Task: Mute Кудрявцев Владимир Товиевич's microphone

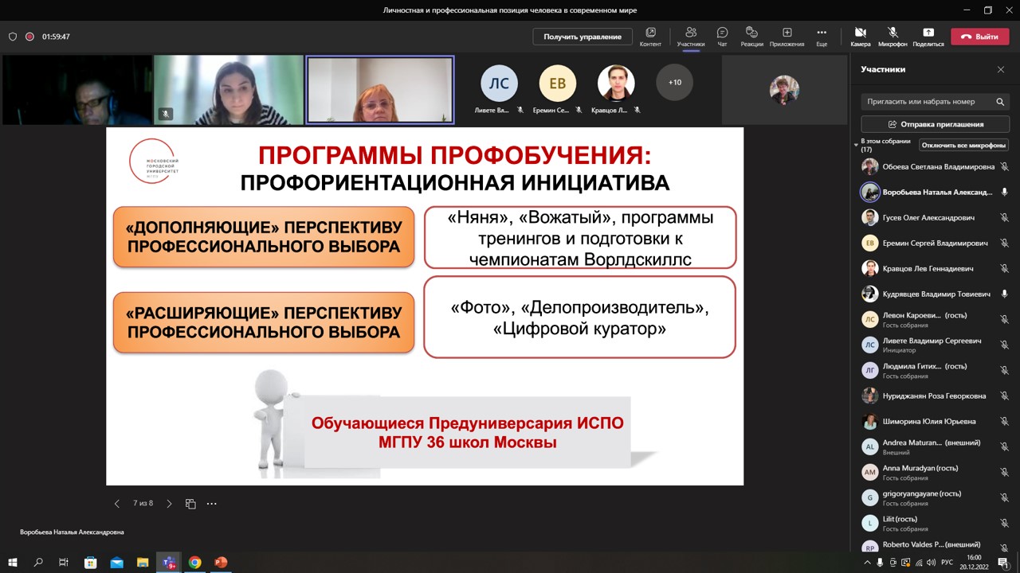Action: (1004, 293)
